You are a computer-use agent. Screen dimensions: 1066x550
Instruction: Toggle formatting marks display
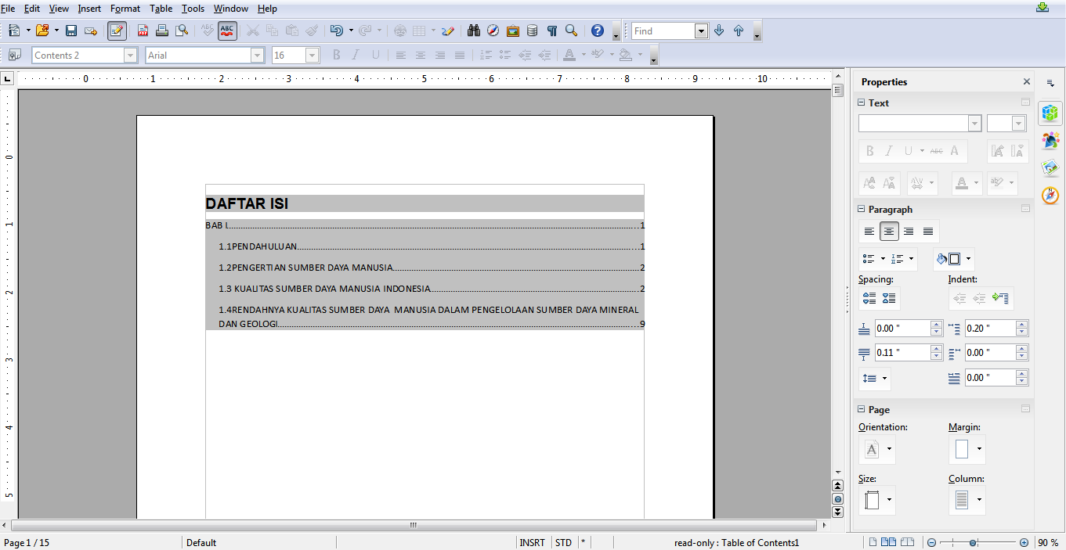552,31
